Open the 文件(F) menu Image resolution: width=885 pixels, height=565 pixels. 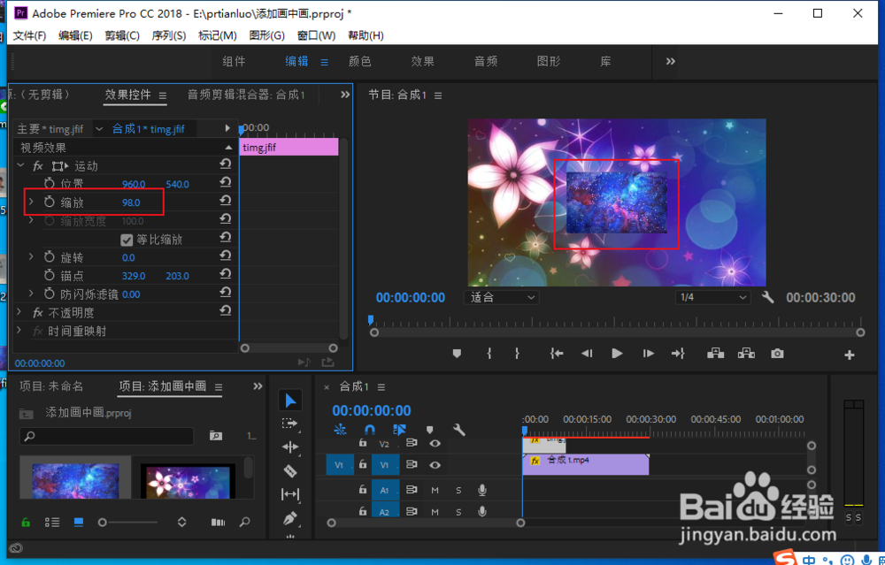(29, 35)
